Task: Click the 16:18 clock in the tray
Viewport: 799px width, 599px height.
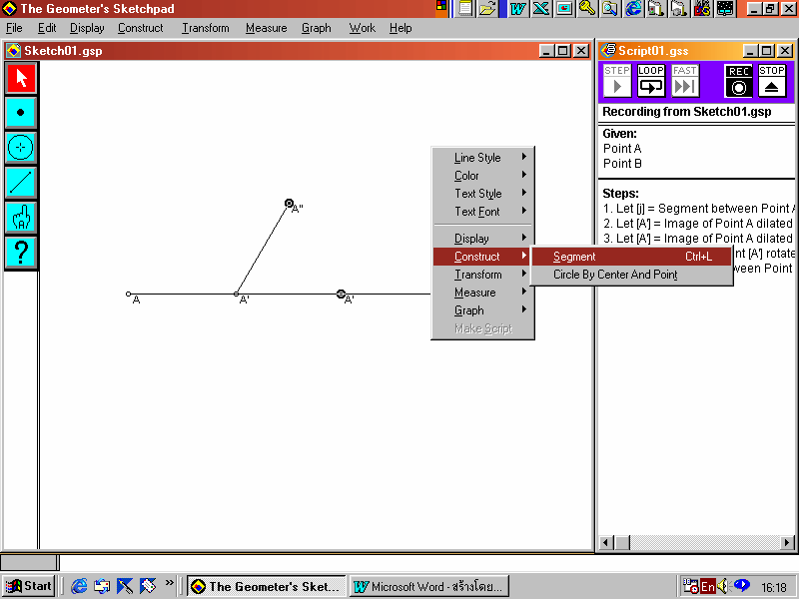Action: [x=773, y=587]
